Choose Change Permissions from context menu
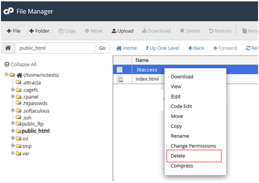 [193, 146]
